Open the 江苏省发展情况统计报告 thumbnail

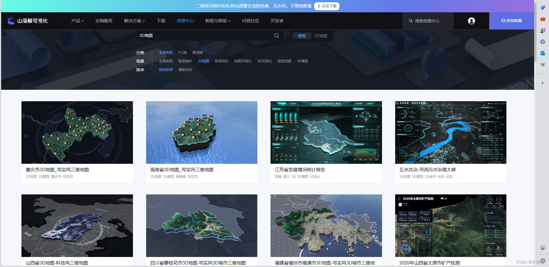[x=326, y=132]
